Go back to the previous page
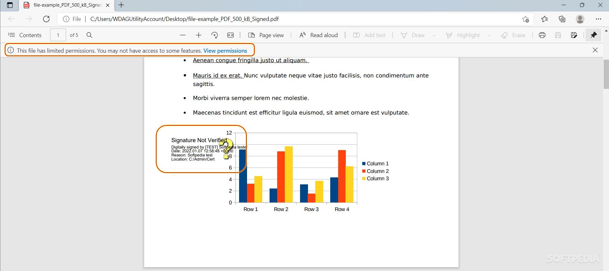609x271 pixels. 11,19
